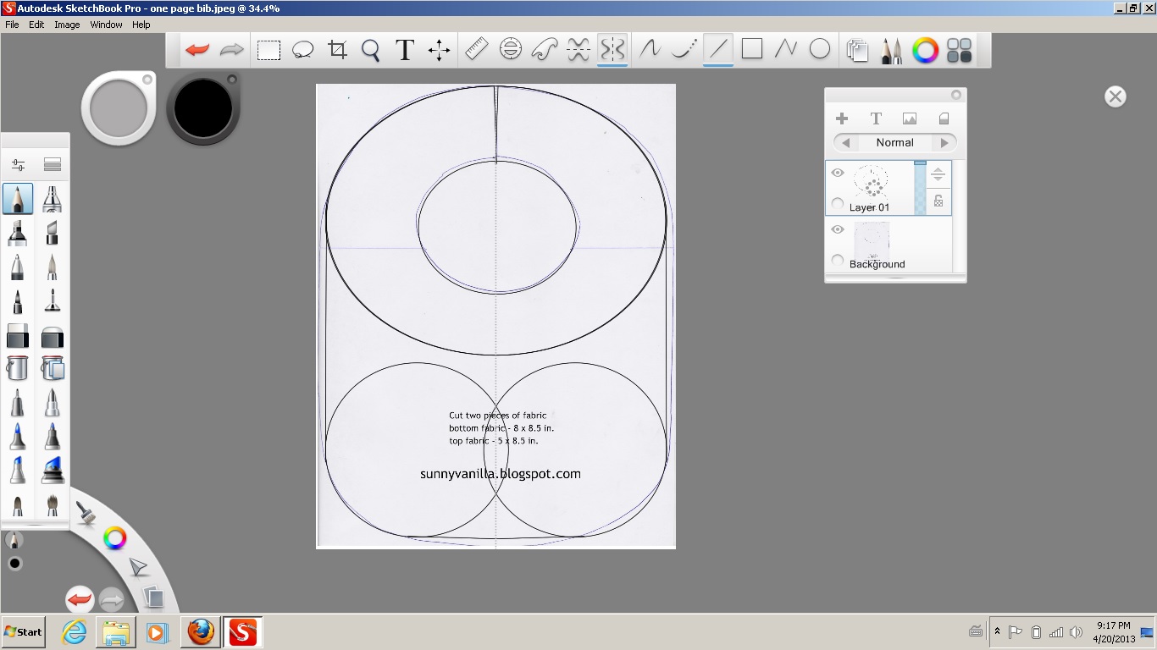Screen dimensions: 1157x650
Task: Adjust Layer 01 opacity slider bar
Action: pyautogui.click(x=920, y=187)
